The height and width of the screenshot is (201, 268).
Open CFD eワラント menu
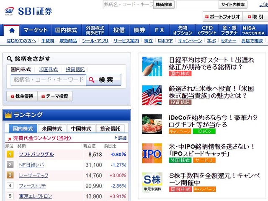[207, 30]
